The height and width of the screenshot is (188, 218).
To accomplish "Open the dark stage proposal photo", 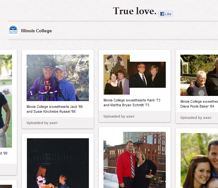I will [58, 163].
